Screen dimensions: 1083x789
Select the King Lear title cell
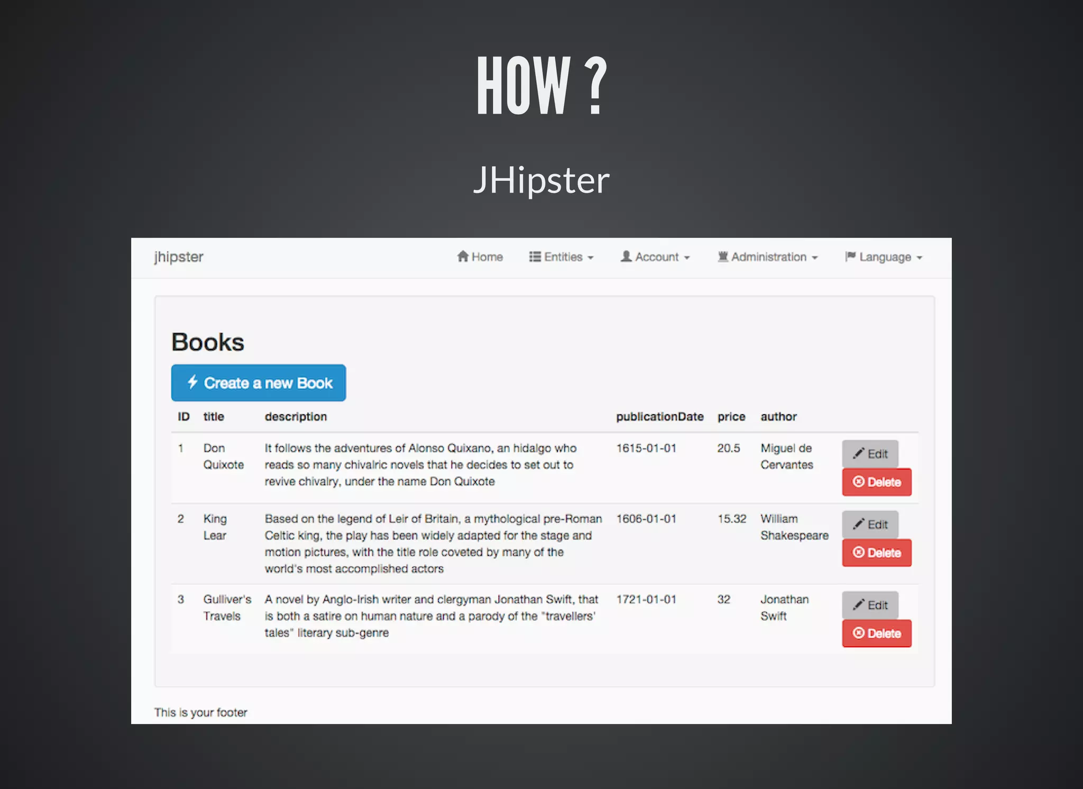(x=215, y=527)
